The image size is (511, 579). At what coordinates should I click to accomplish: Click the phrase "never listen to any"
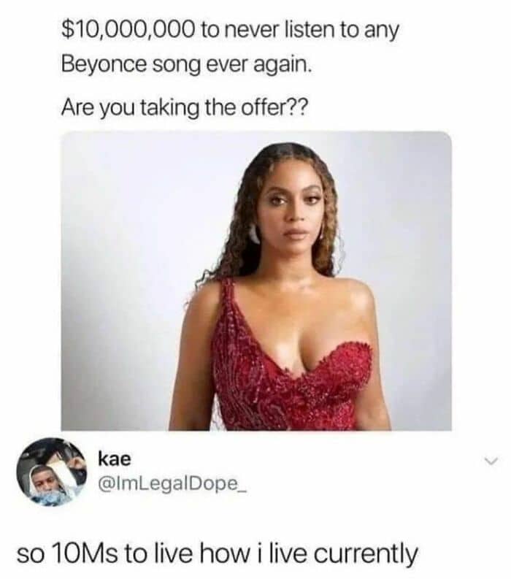(x=312, y=31)
